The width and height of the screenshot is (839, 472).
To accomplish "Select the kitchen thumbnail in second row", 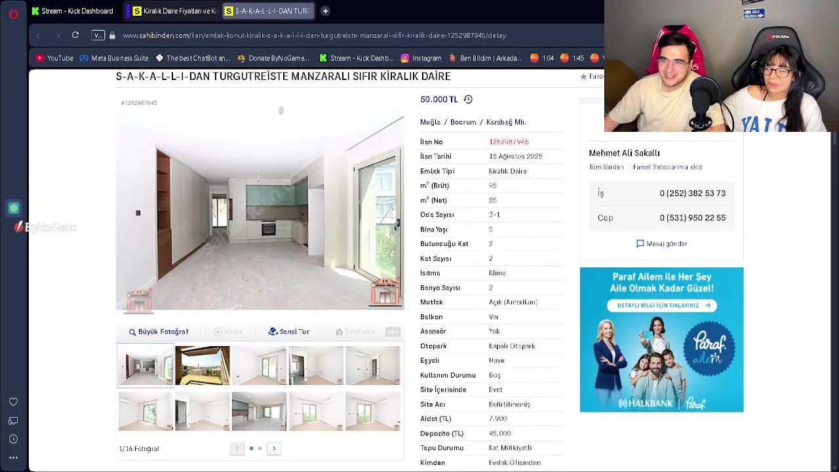I will 259,411.
